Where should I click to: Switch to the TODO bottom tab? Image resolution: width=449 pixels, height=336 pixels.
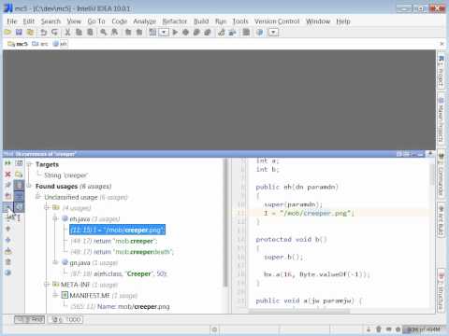tap(65, 319)
